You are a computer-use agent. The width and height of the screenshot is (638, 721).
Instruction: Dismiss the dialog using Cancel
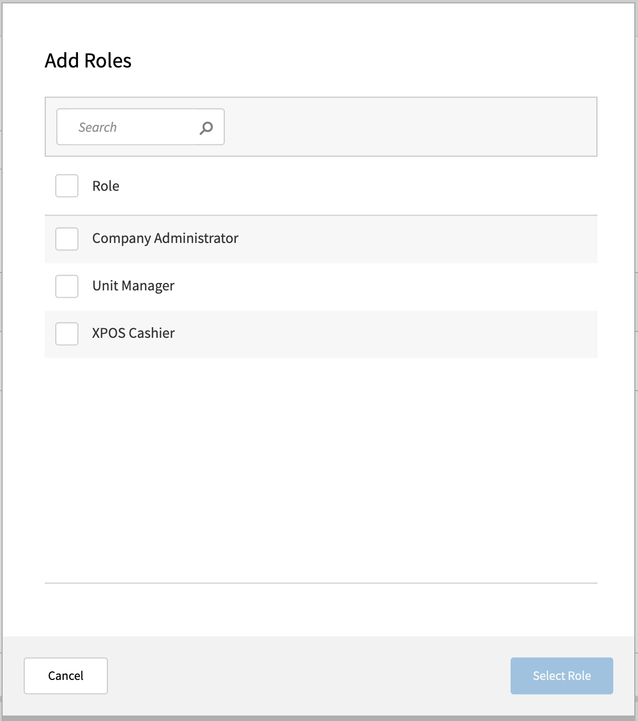65,675
